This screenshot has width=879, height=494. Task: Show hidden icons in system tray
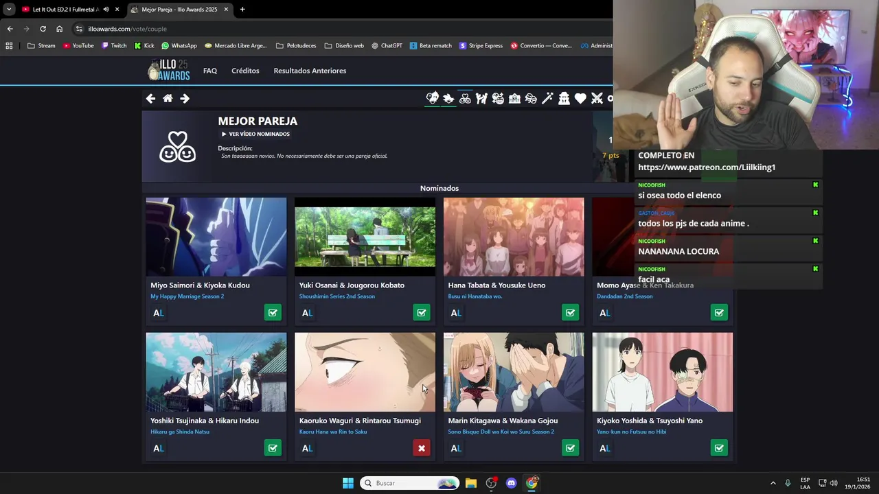tap(773, 483)
